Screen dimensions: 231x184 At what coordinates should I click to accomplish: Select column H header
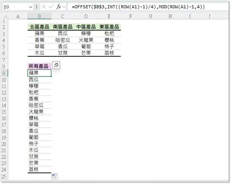170,16
